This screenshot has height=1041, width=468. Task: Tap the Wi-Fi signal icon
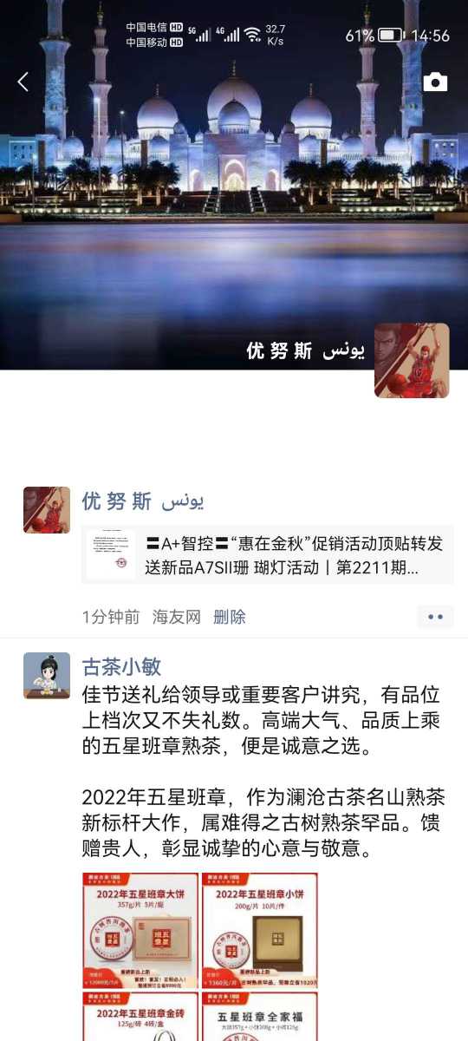[252, 35]
